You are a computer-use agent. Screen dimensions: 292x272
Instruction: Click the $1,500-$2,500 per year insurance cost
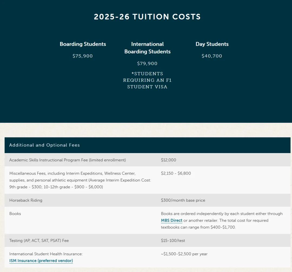point(184,254)
